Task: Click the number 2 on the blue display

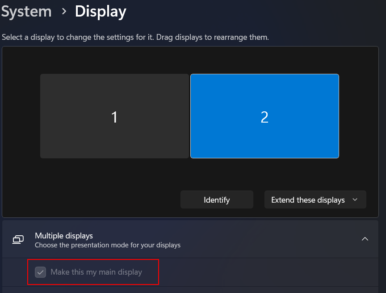Action: point(264,117)
